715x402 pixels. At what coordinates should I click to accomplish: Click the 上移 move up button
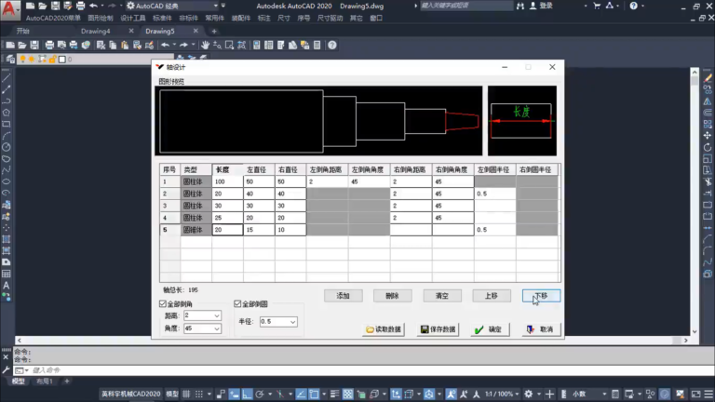click(x=492, y=296)
